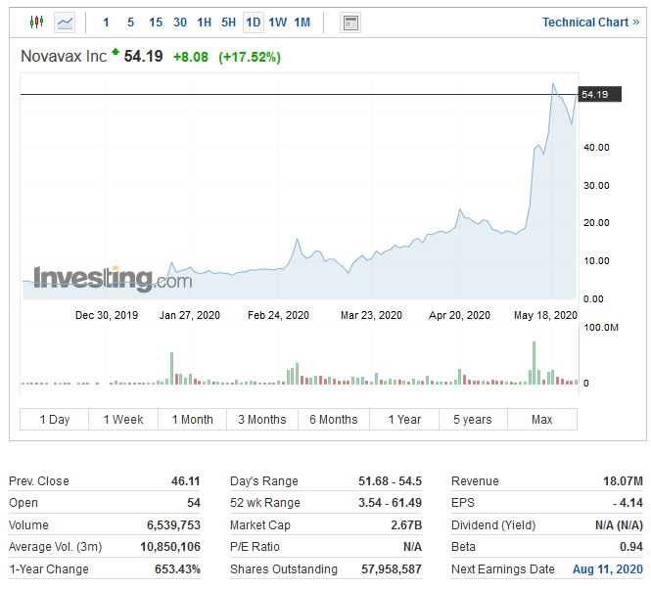Image resolution: width=651 pixels, height=590 pixels.
Task: Select the 1 minute interval
Action: click(106, 22)
